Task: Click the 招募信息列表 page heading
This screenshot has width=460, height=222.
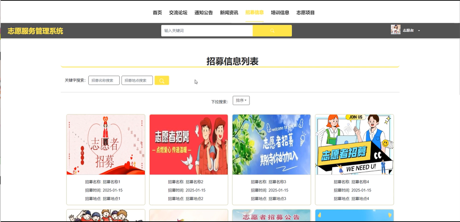Action: [232, 61]
